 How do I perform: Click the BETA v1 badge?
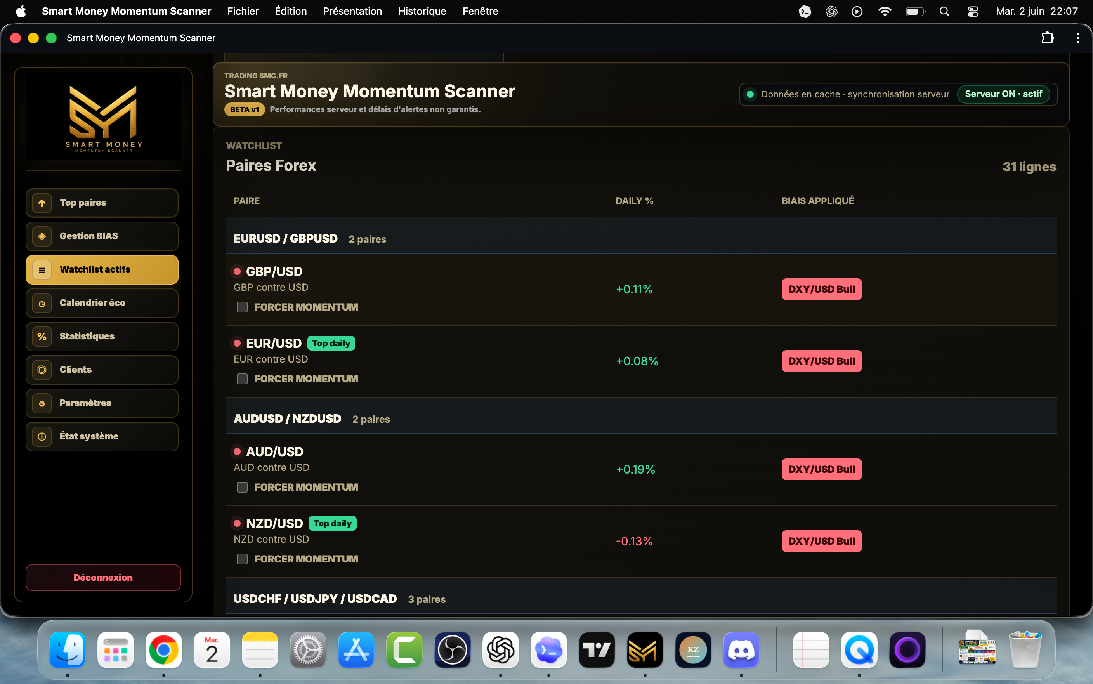point(244,109)
